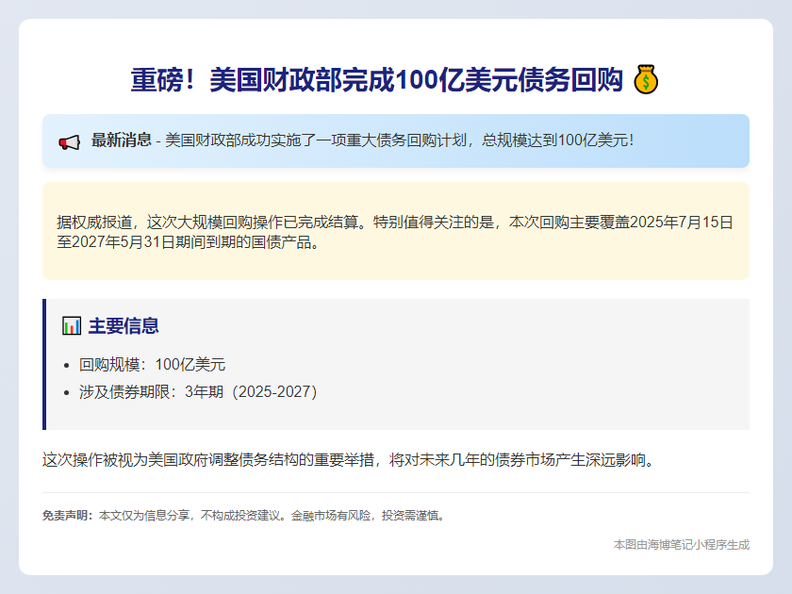792x594 pixels.
Task: Click the bullet 回购规模：100亿美元
Action: coord(152,364)
